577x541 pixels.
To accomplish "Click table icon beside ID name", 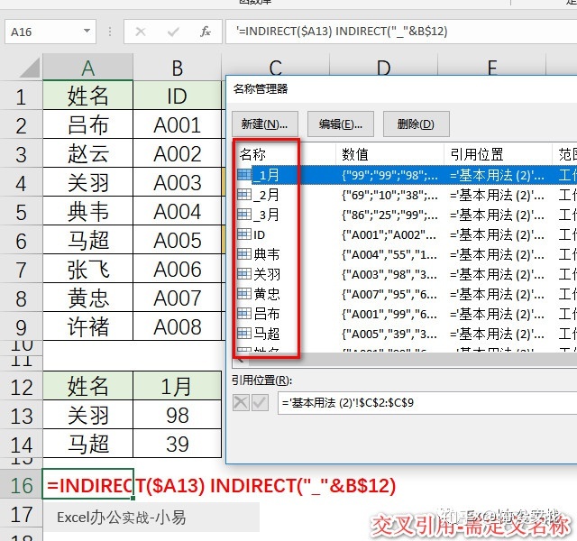I will tap(244, 234).
